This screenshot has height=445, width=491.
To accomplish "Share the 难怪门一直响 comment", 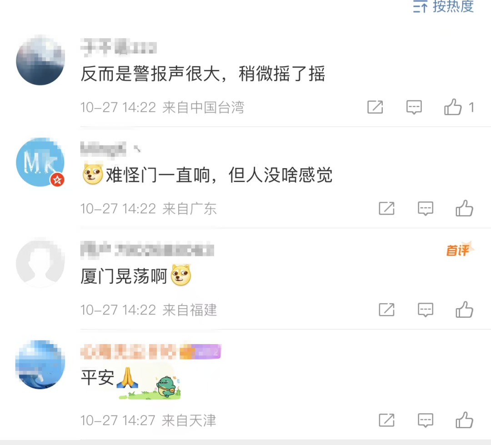I will pos(387,208).
